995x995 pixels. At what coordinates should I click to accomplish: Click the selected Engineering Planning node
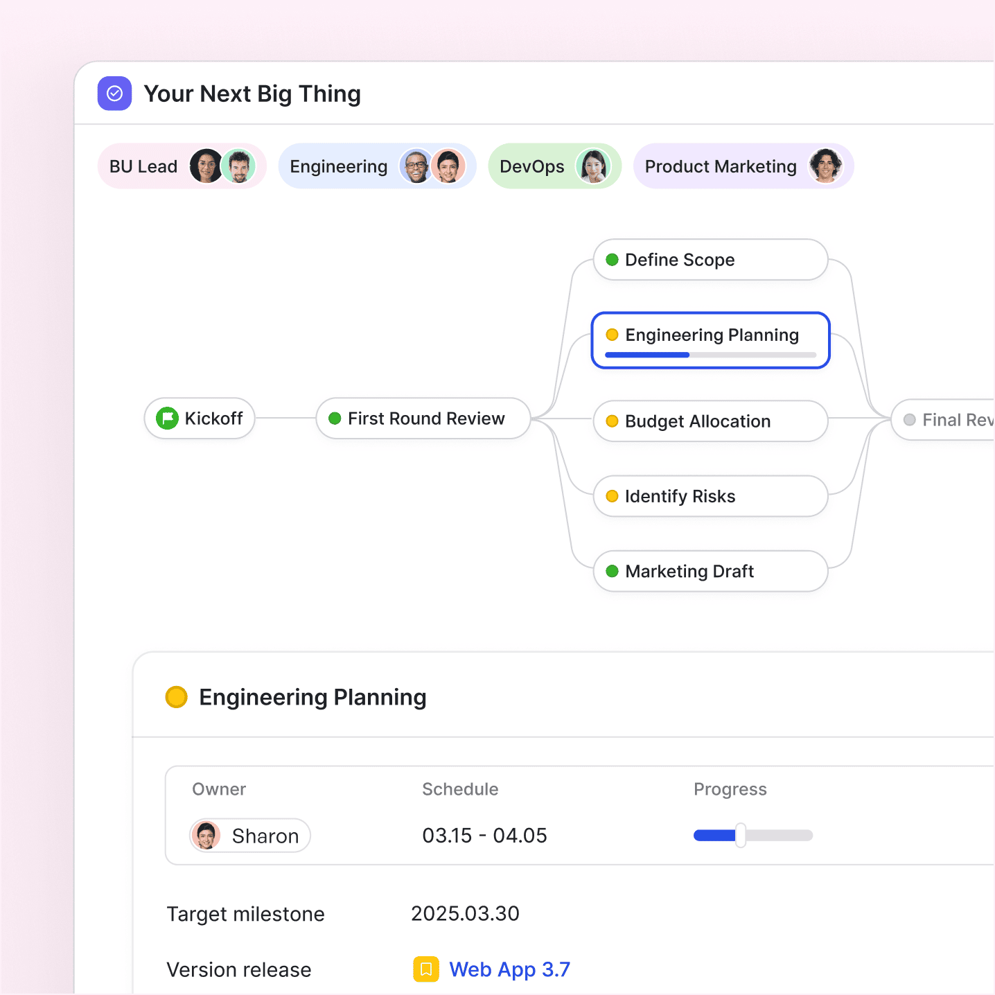coord(710,340)
